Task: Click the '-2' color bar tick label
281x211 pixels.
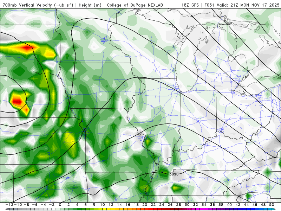Action: click(x=52, y=205)
